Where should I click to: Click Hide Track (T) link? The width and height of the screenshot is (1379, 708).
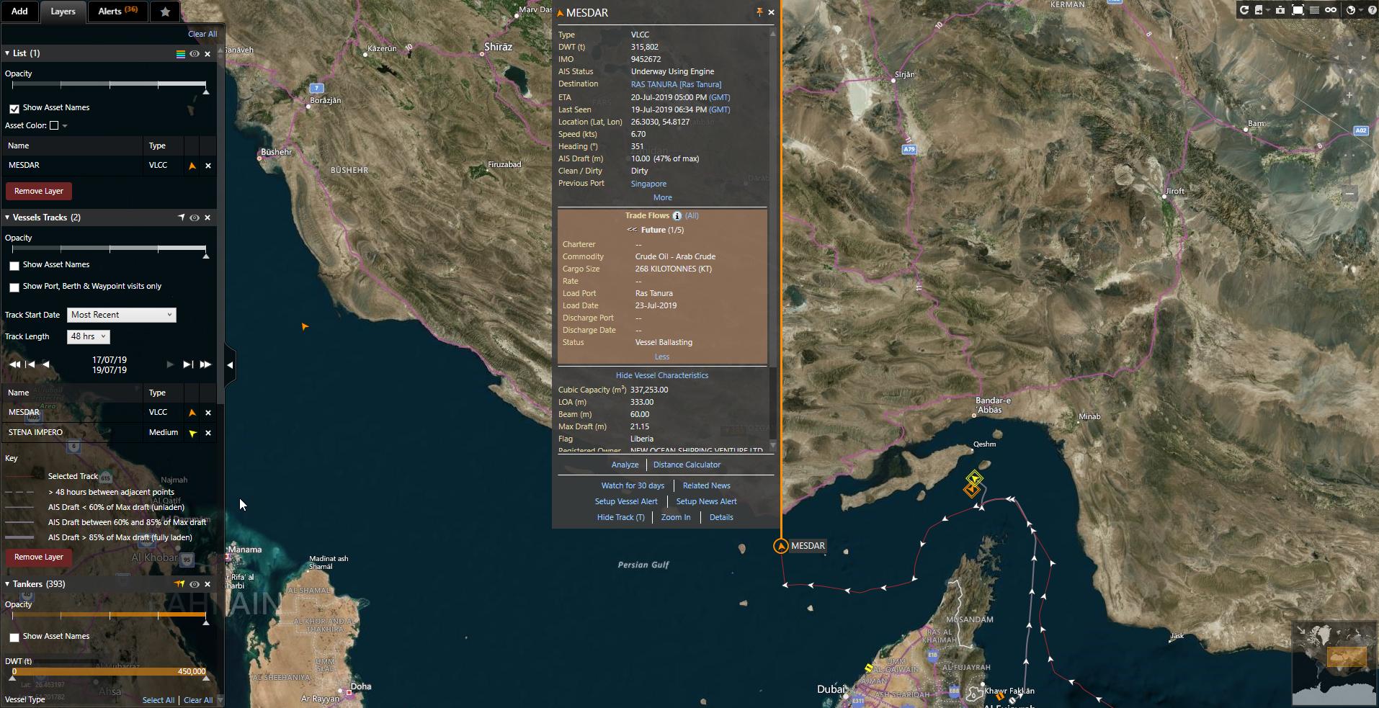[620, 517]
